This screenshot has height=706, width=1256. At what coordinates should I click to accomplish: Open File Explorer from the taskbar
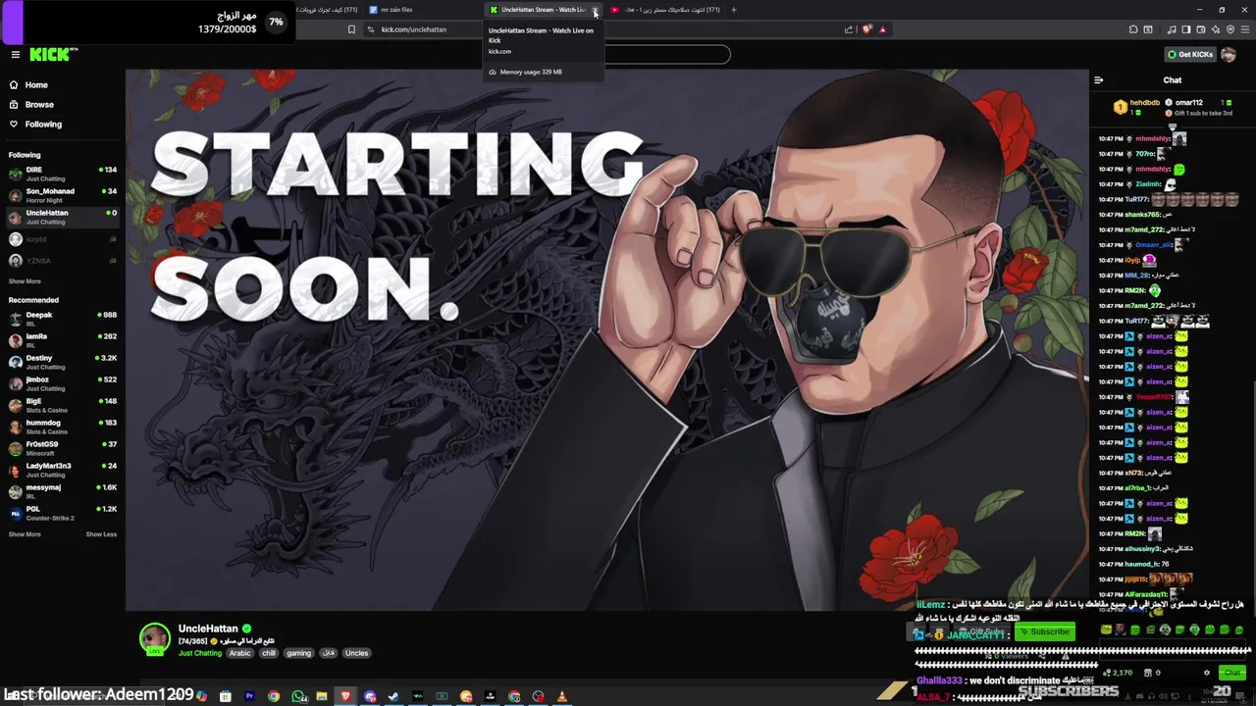pyautogui.click(x=322, y=696)
